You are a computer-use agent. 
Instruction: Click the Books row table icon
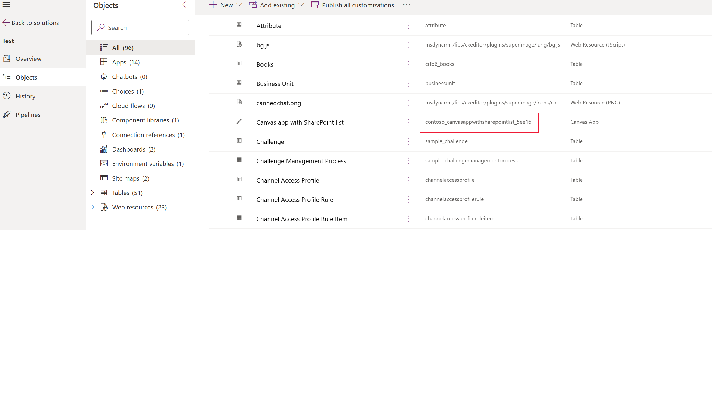coord(239,63)
